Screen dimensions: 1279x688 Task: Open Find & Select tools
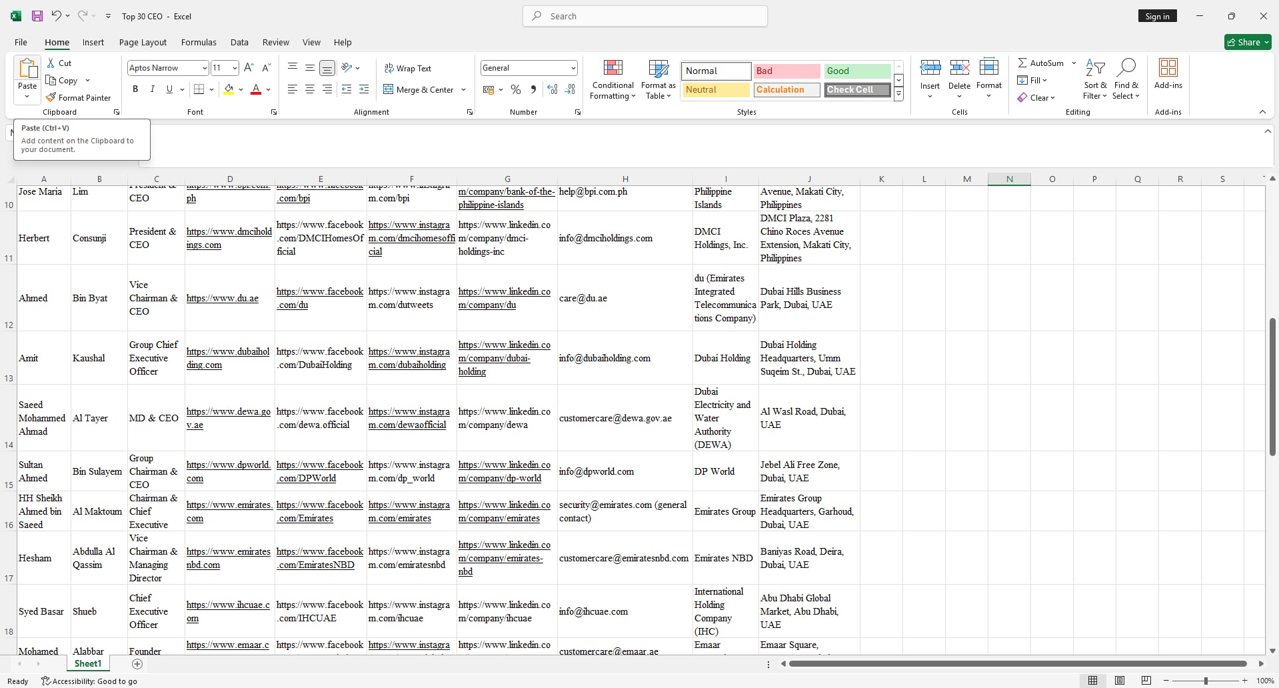click(1126, 80)
